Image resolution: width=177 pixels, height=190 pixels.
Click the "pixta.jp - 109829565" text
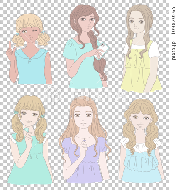[x=174, y=33]
